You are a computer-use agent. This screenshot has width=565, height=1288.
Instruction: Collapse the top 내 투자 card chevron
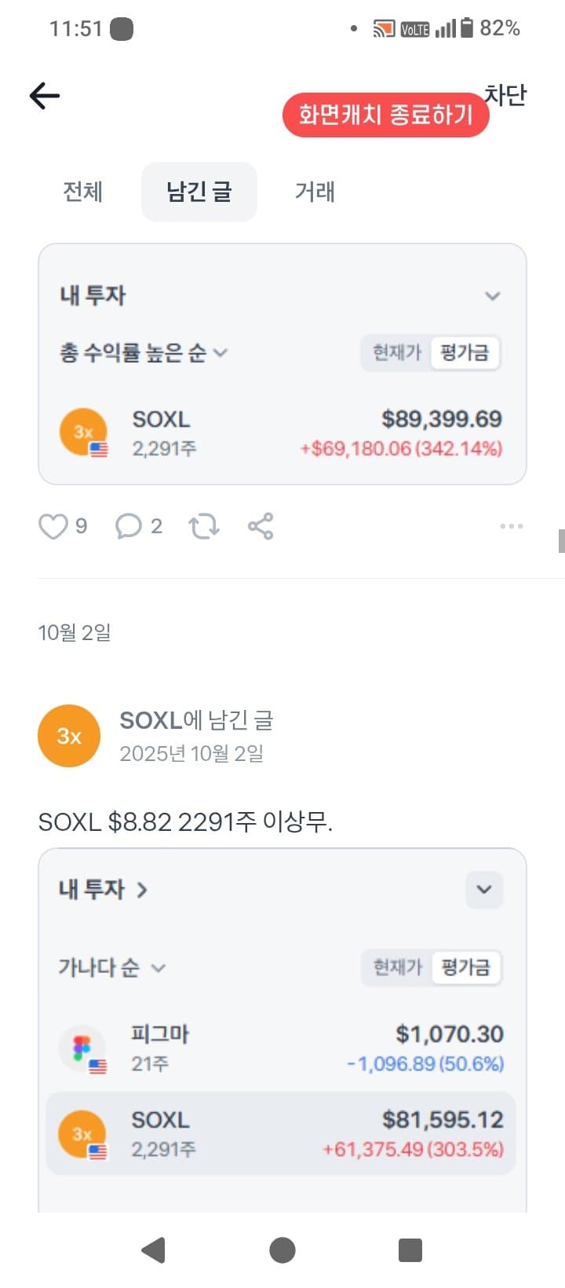coord(492,296)
